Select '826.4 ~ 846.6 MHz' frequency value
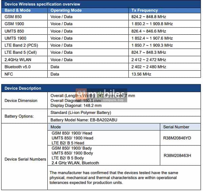 coord(149,31)
